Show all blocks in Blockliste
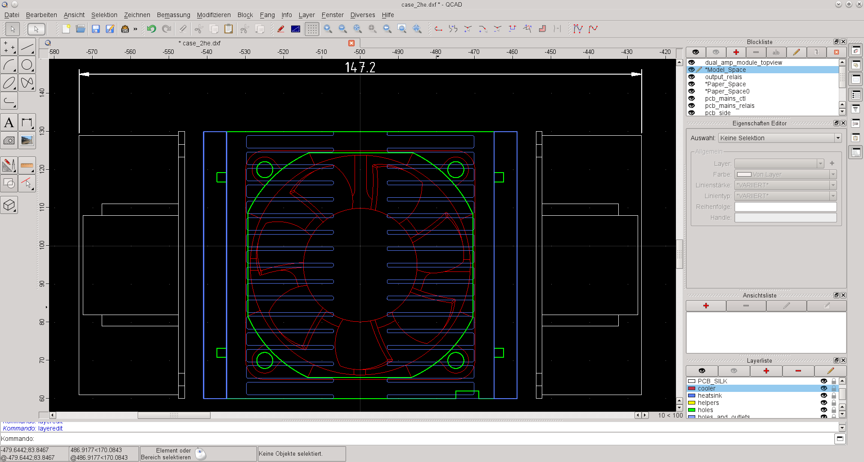 click(x=696, y=52)
